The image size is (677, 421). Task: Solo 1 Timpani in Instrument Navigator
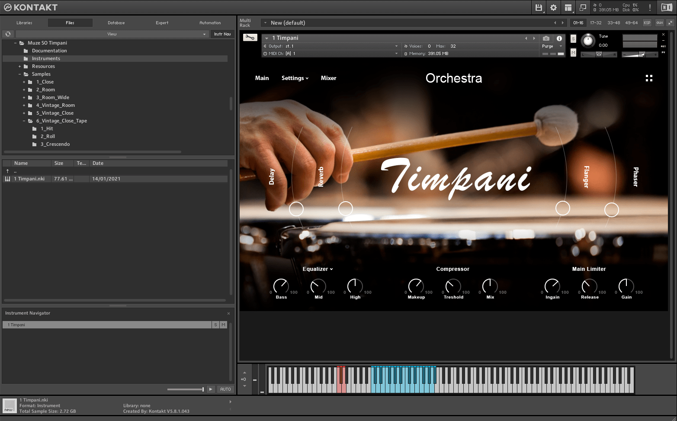[215, 325]
